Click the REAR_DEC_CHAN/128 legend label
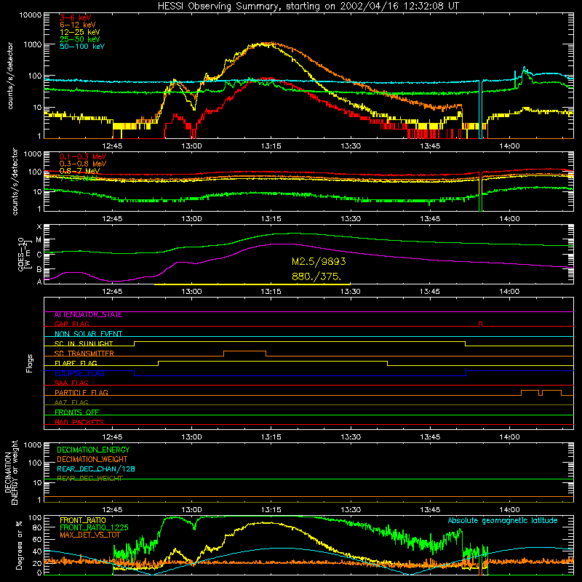The height and width of the screenshot is (582, 582). (x=96, y=469)
